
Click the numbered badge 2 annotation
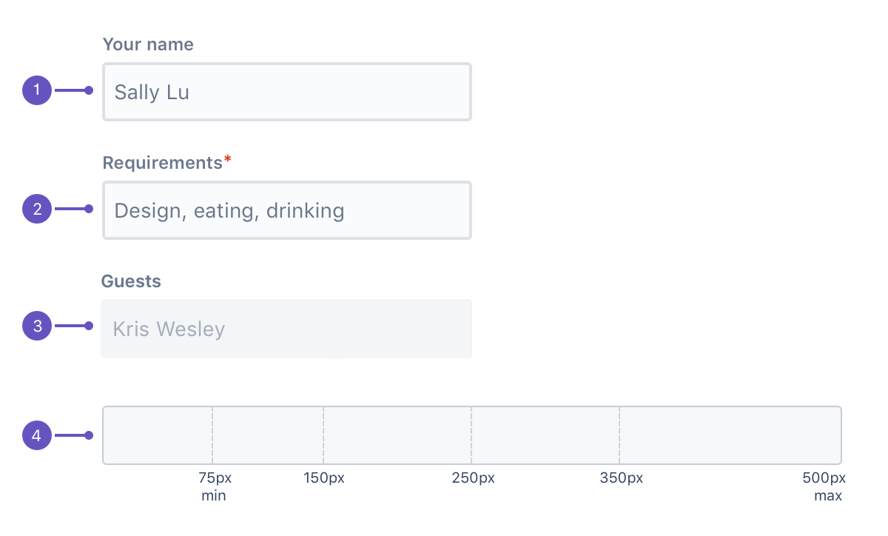click(x=37, y=210)
